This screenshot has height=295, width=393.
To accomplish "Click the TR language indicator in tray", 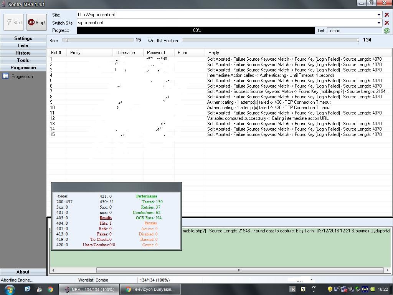I will click(x=292, y=289).
